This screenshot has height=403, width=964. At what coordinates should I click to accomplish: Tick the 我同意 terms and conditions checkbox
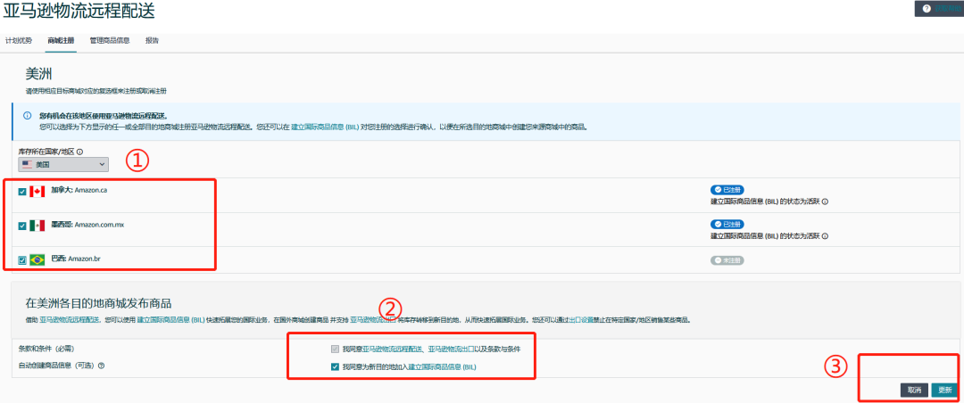pos(335,350)
